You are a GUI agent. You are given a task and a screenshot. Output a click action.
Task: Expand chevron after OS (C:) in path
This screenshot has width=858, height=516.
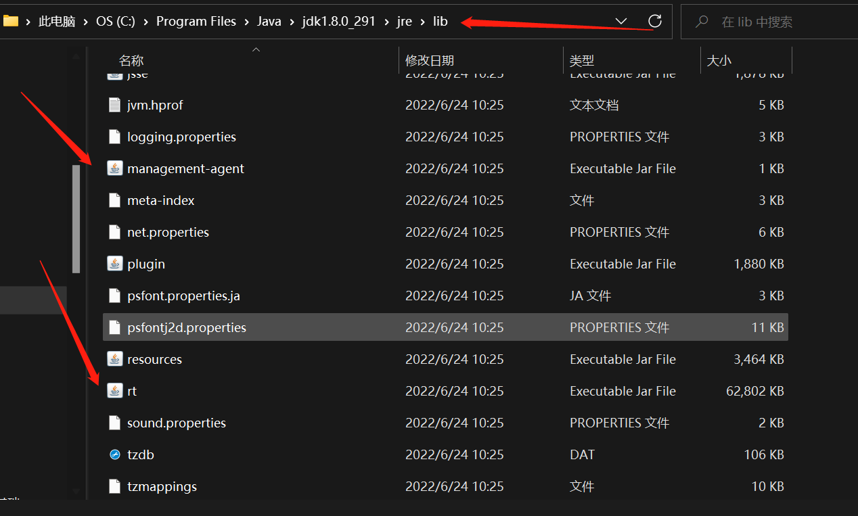click(146, 22)
